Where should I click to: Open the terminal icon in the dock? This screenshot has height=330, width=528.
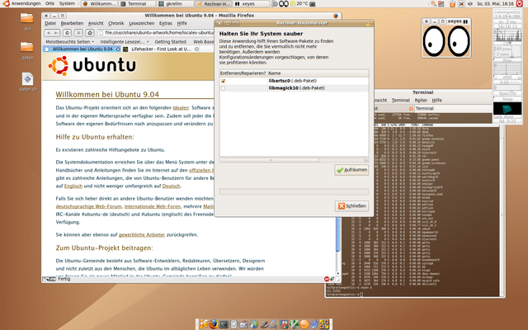(224, 324)
